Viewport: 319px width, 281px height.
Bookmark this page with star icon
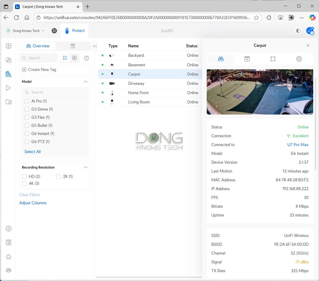coord(256,18)
